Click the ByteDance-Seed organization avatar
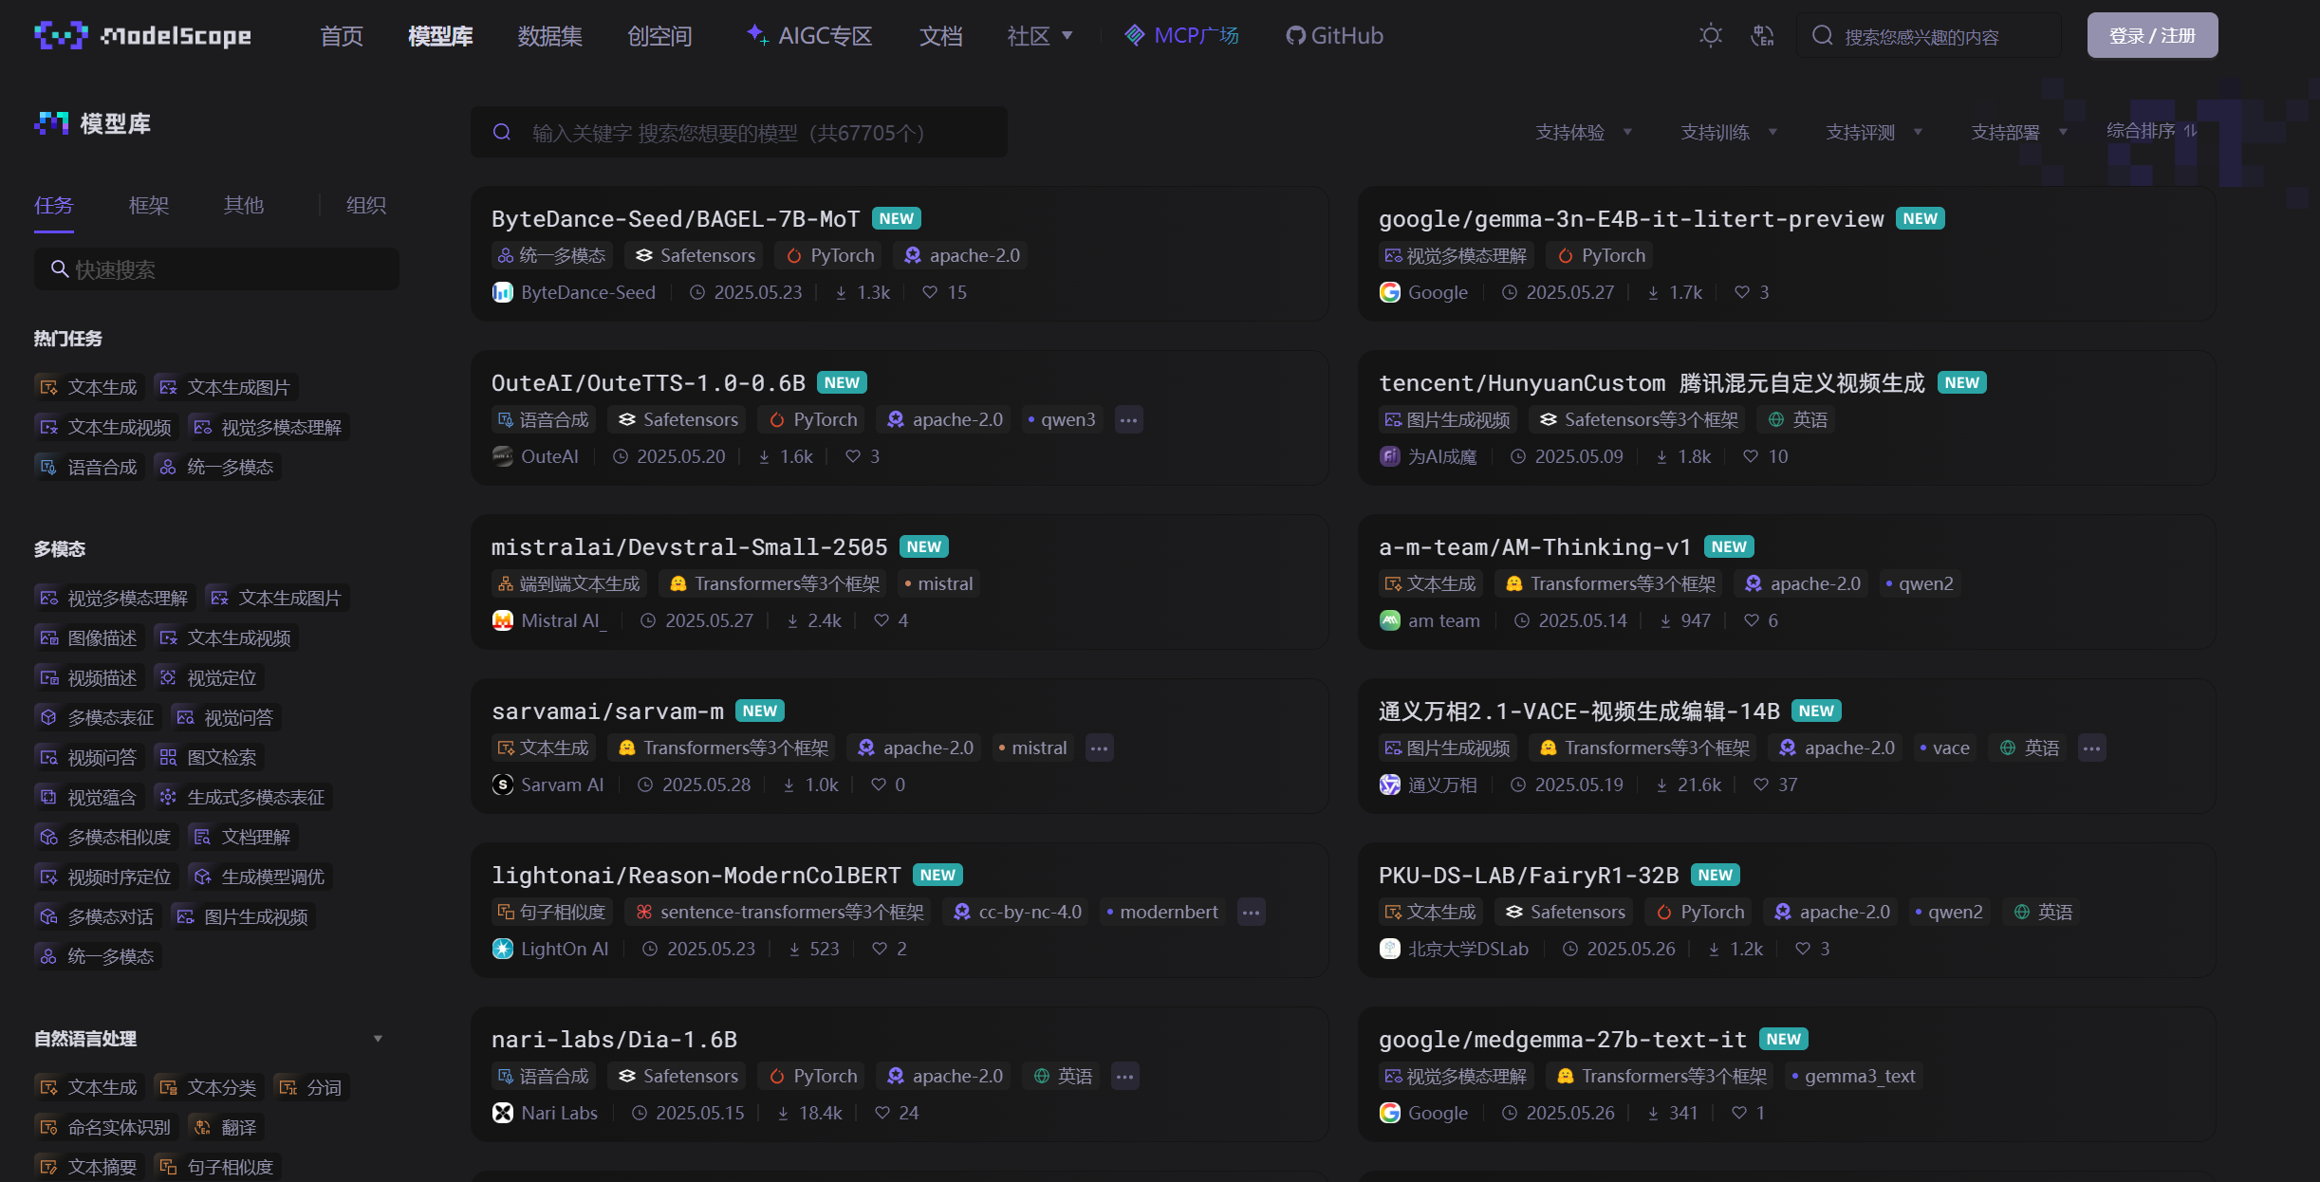Screen dimensions: 2320x1182 click(502, 292)
